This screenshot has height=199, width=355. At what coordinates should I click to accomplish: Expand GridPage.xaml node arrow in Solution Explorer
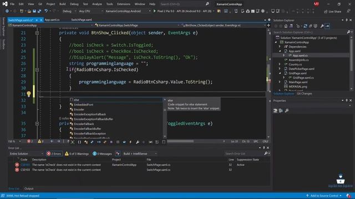click(x=280, y=74)
